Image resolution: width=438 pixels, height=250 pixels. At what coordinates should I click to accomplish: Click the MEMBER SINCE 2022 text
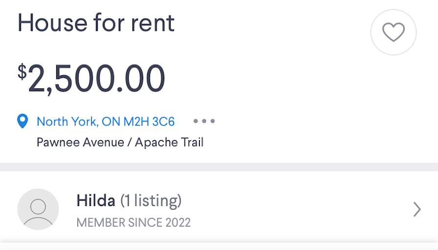pyautogui.click(x=133, y=223)
